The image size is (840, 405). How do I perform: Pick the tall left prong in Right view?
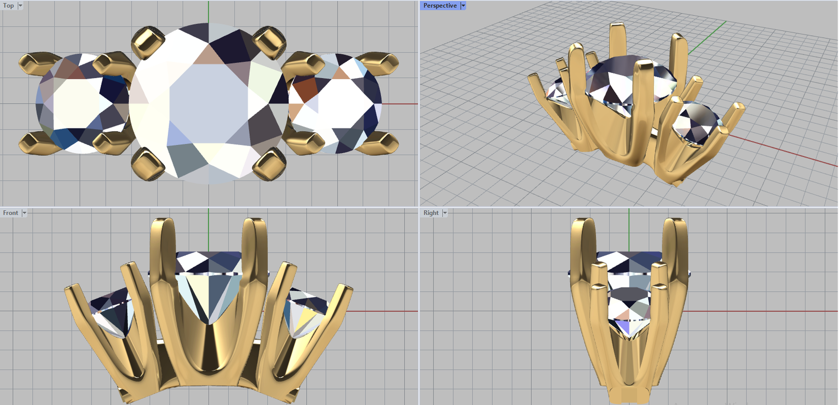(x=583, y=262)
